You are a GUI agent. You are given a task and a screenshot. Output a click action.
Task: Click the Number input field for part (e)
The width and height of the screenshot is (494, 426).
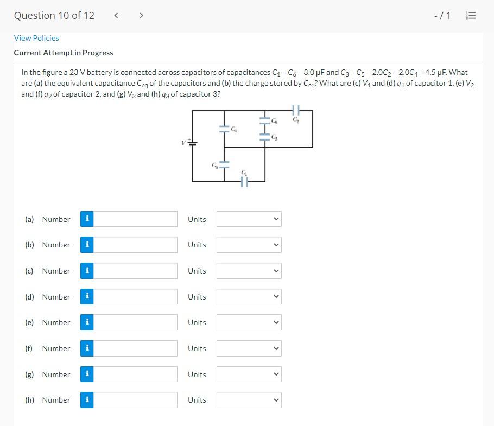tap(136, 322)
